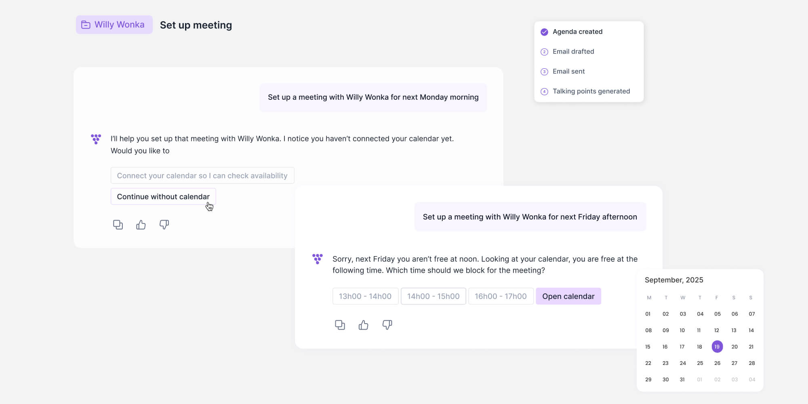
Task: Click the W weekday header in calendar
Action: point(683,298)
